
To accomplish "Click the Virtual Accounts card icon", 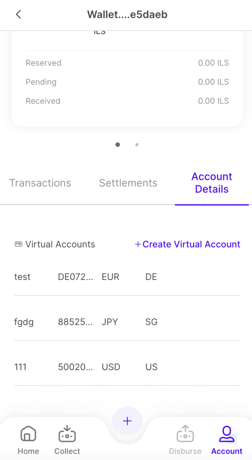I will [x=18, y=244].
